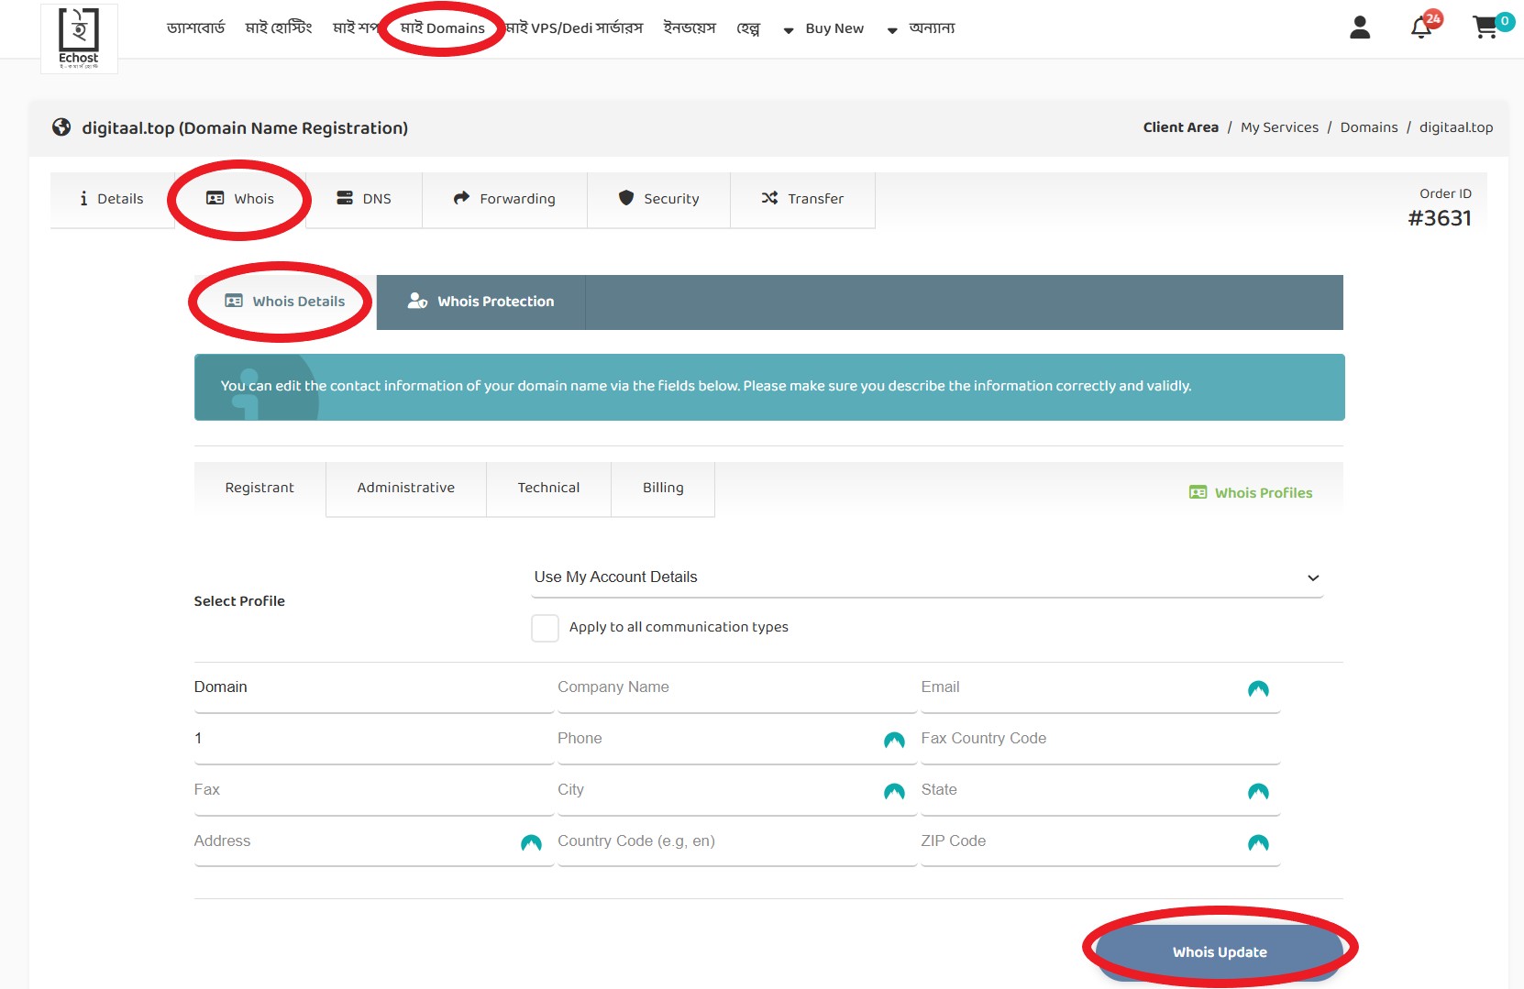Click the globe icon beside digitaal.top title
The image size is (1524, 989).
pyautogui.click(x=61, y=127)
